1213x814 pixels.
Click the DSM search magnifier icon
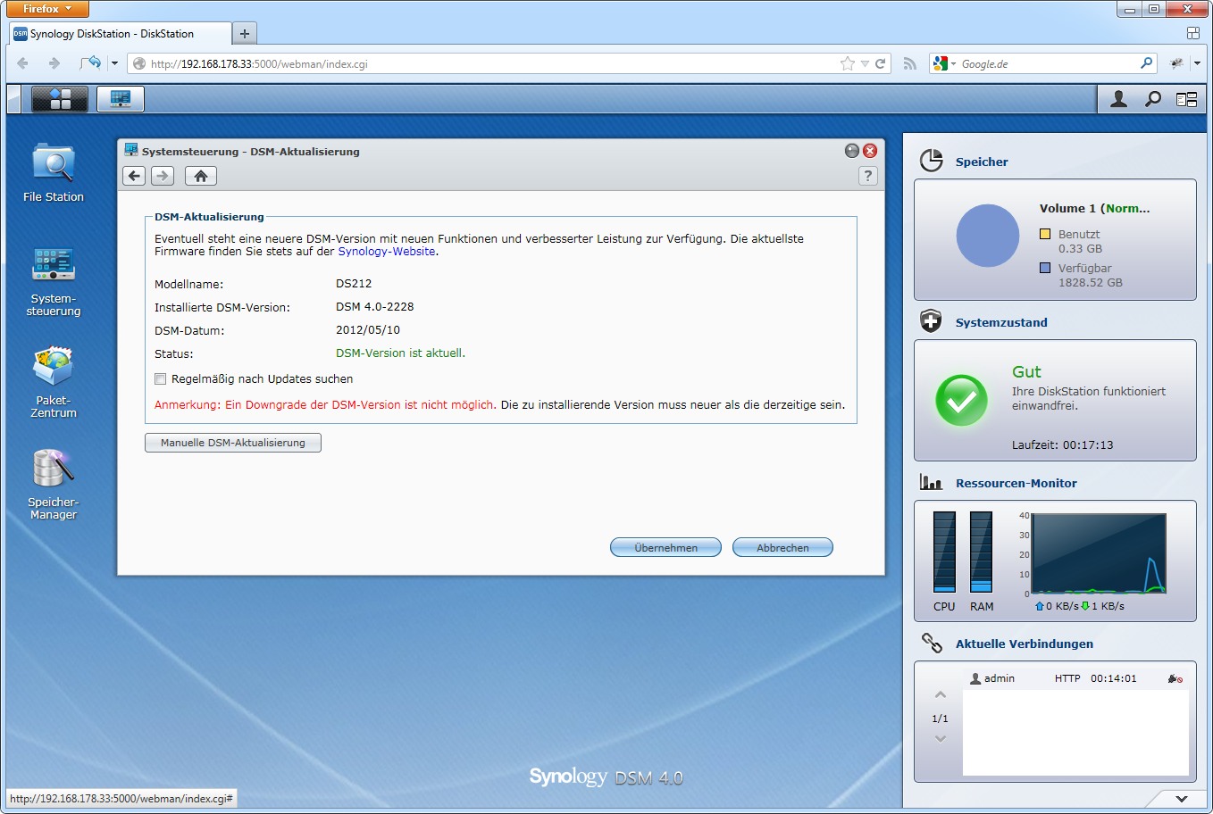1153,99
